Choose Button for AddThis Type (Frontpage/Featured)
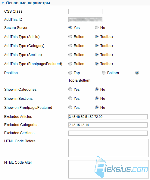 70,64
